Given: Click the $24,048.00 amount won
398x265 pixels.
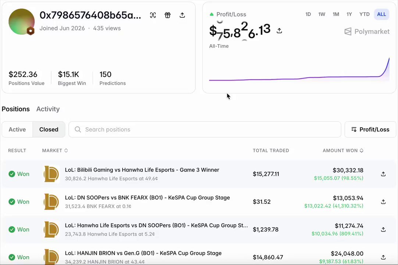Looking at the screenshot, I should (347, 253).
